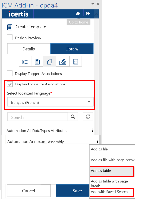The width and height of the screenshot is (154, 200).
Task: Click the rules document icon
Action: (75, 62)
